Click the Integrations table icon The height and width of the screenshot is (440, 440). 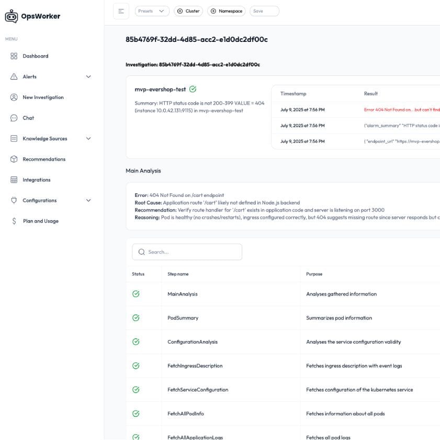tap(14, 180)
